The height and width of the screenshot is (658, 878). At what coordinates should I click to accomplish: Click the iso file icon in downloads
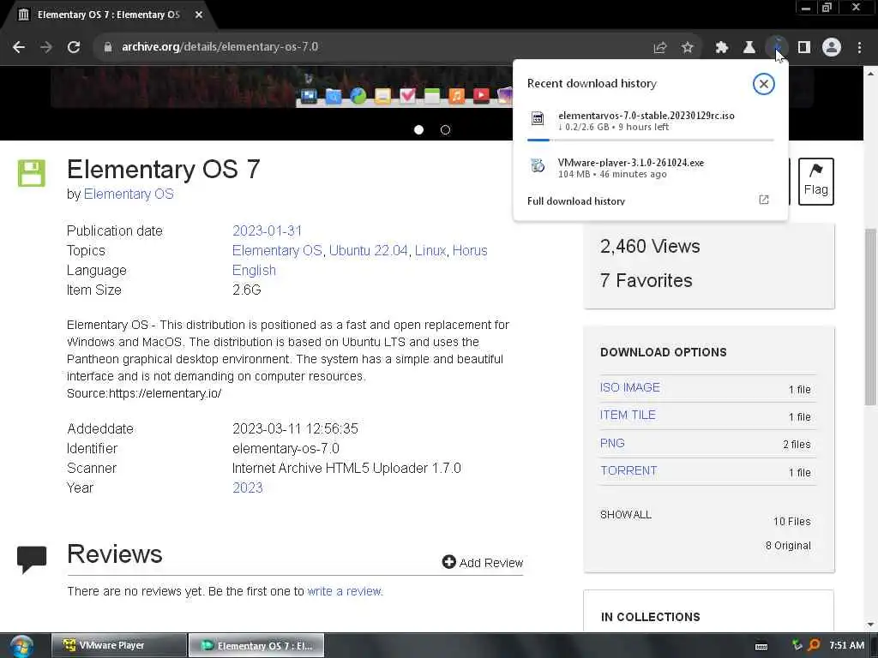[538, 118]
